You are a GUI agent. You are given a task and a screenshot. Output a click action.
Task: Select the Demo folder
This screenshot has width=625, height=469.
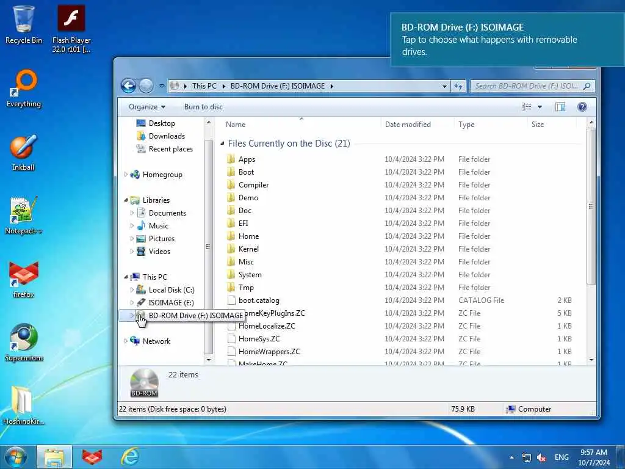point(248,197)
